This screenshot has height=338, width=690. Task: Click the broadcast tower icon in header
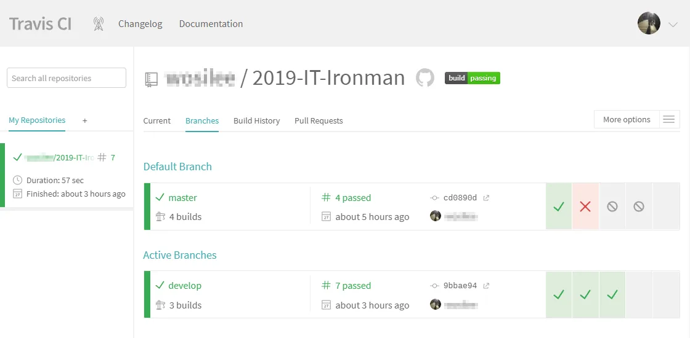99,24
